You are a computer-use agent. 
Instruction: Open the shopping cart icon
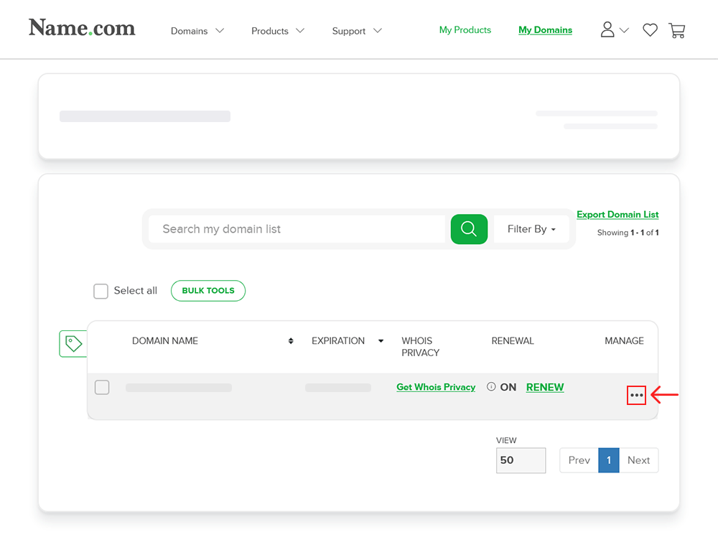click(677, 30)
